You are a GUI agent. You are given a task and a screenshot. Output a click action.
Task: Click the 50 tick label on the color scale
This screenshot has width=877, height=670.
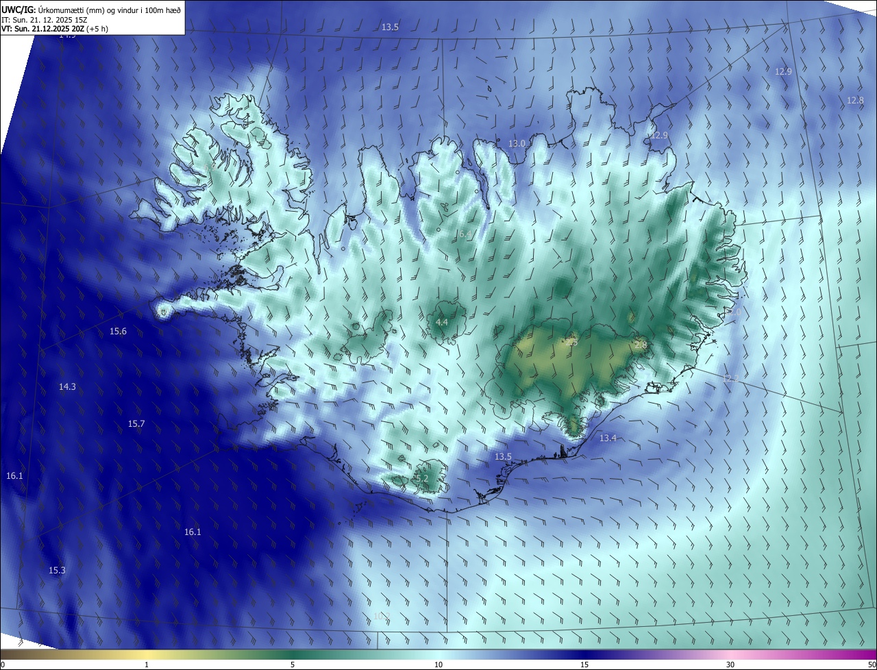point(872,665)
